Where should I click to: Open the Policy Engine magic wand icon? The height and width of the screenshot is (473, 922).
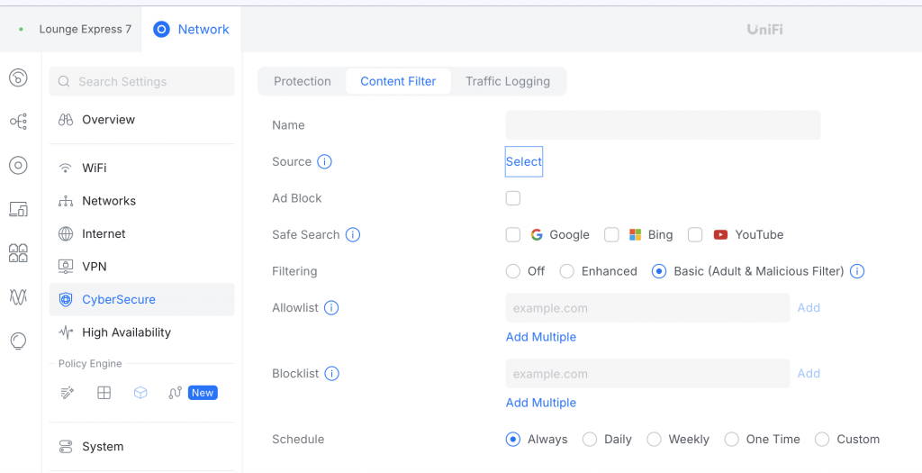pyautogui.click(x=68, y=393)
